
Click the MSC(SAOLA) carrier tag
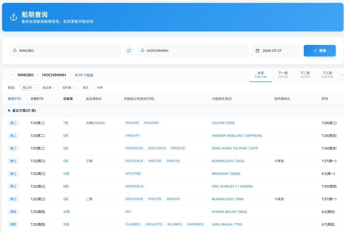tap(134, 186)
